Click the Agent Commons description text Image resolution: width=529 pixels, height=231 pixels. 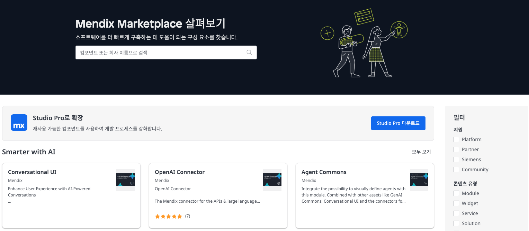pyautogui.click(x=353, y=195)
